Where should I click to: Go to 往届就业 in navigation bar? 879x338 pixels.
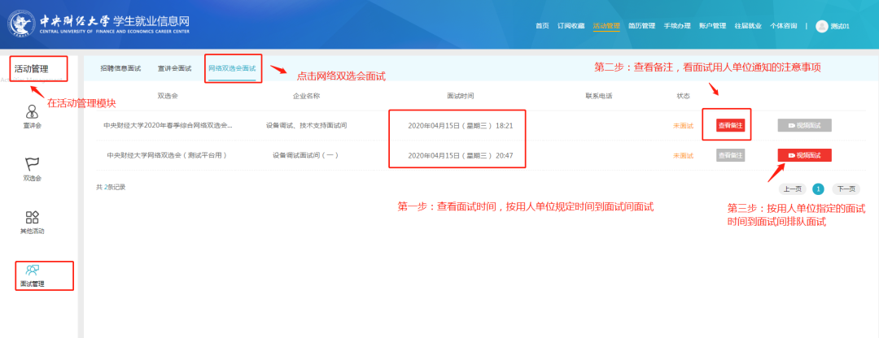click(x=748, y=26)
